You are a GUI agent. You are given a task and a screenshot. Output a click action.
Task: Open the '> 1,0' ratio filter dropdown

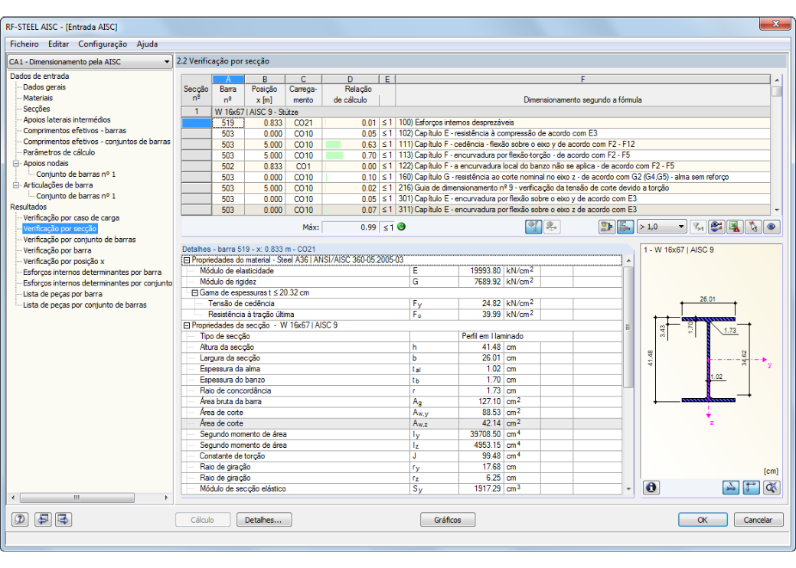coord(662,227)
